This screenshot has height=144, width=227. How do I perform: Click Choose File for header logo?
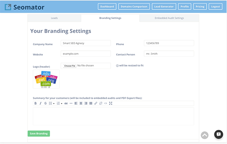point(70,66)
